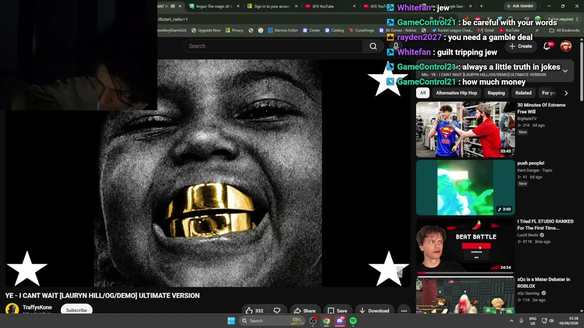584x328 pixels.
Task: Visit the Lucid Beats channel
Action: tap(528, 235)
